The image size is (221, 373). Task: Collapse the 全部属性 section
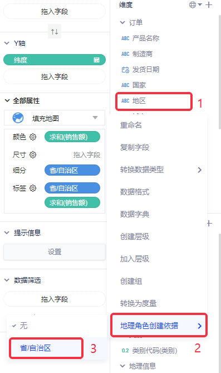(7, 101)
